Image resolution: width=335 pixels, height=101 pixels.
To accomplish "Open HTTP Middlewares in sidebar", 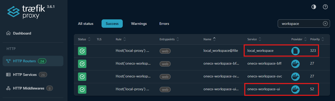I will click(x=33, y=88).
